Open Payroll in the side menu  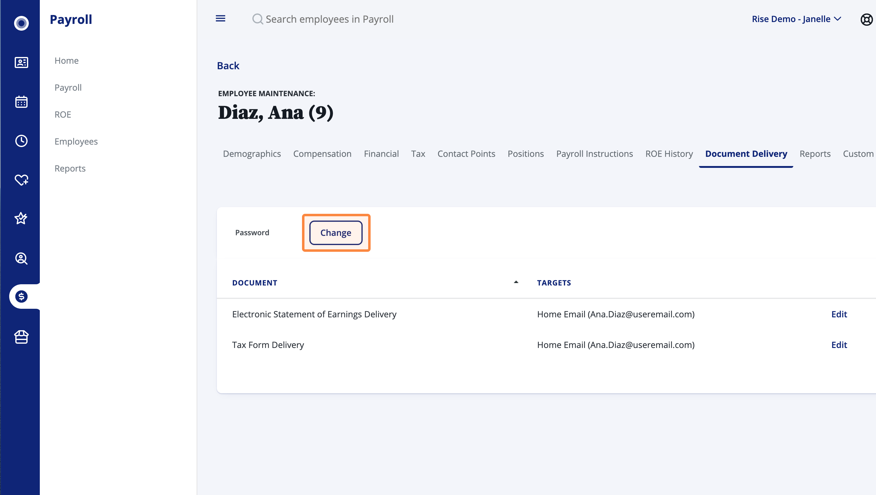point(68,87)
